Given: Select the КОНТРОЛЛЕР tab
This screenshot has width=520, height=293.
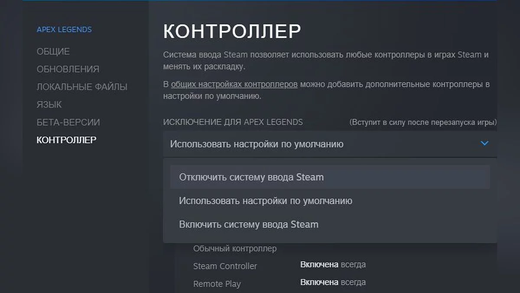Looking at the screenshot, I should 67,140.
